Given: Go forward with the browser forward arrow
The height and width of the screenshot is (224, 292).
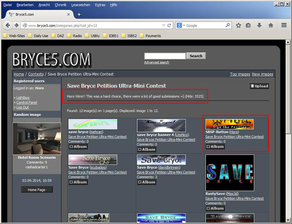Looking at the screenshot, I should coord(17,25).
